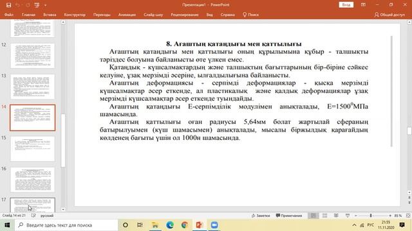Open the Анимация ribbon tab
The height and width of the screenshot is (231, 412).
click(127, 15)
